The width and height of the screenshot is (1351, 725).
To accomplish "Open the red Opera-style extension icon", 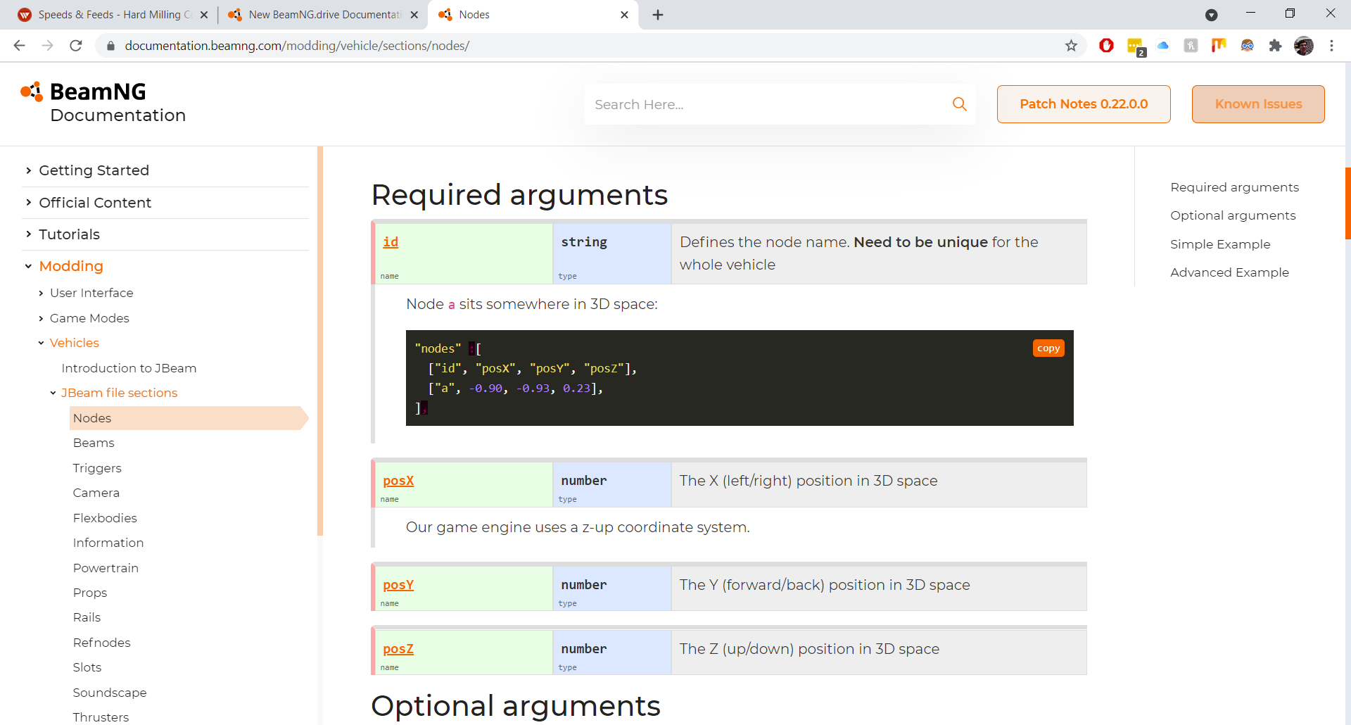I will tap(1106, 46).
